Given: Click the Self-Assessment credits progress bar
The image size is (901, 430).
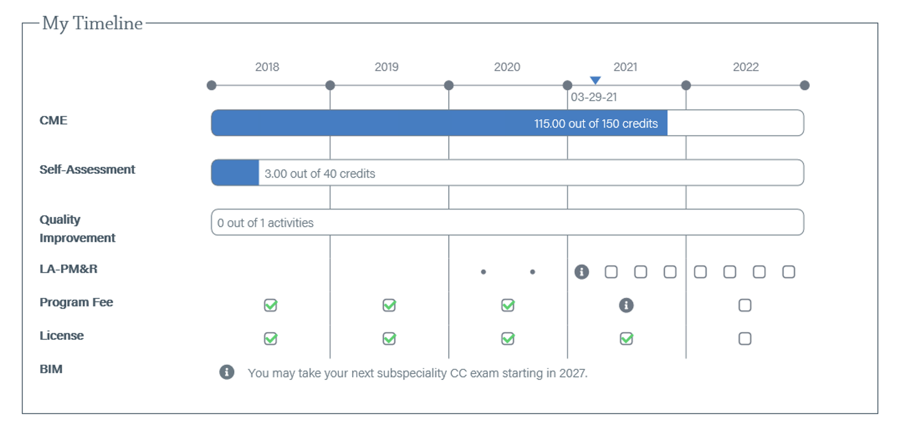Looking at the screenshot, I should (507, 173).
